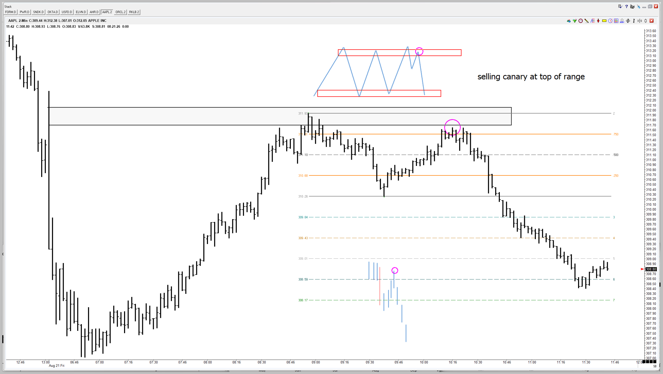Switch to the ELVN.D tab
Image resolution: width=663 pixels, height=374 pixels.
pyautogui.click(x=81, y=12)
